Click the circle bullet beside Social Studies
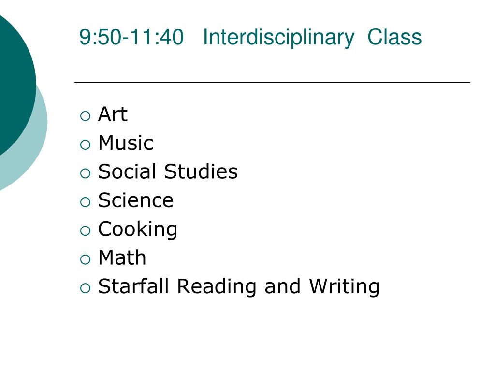Viewport: 495px width, 371px height. click(x=85, y=173)
